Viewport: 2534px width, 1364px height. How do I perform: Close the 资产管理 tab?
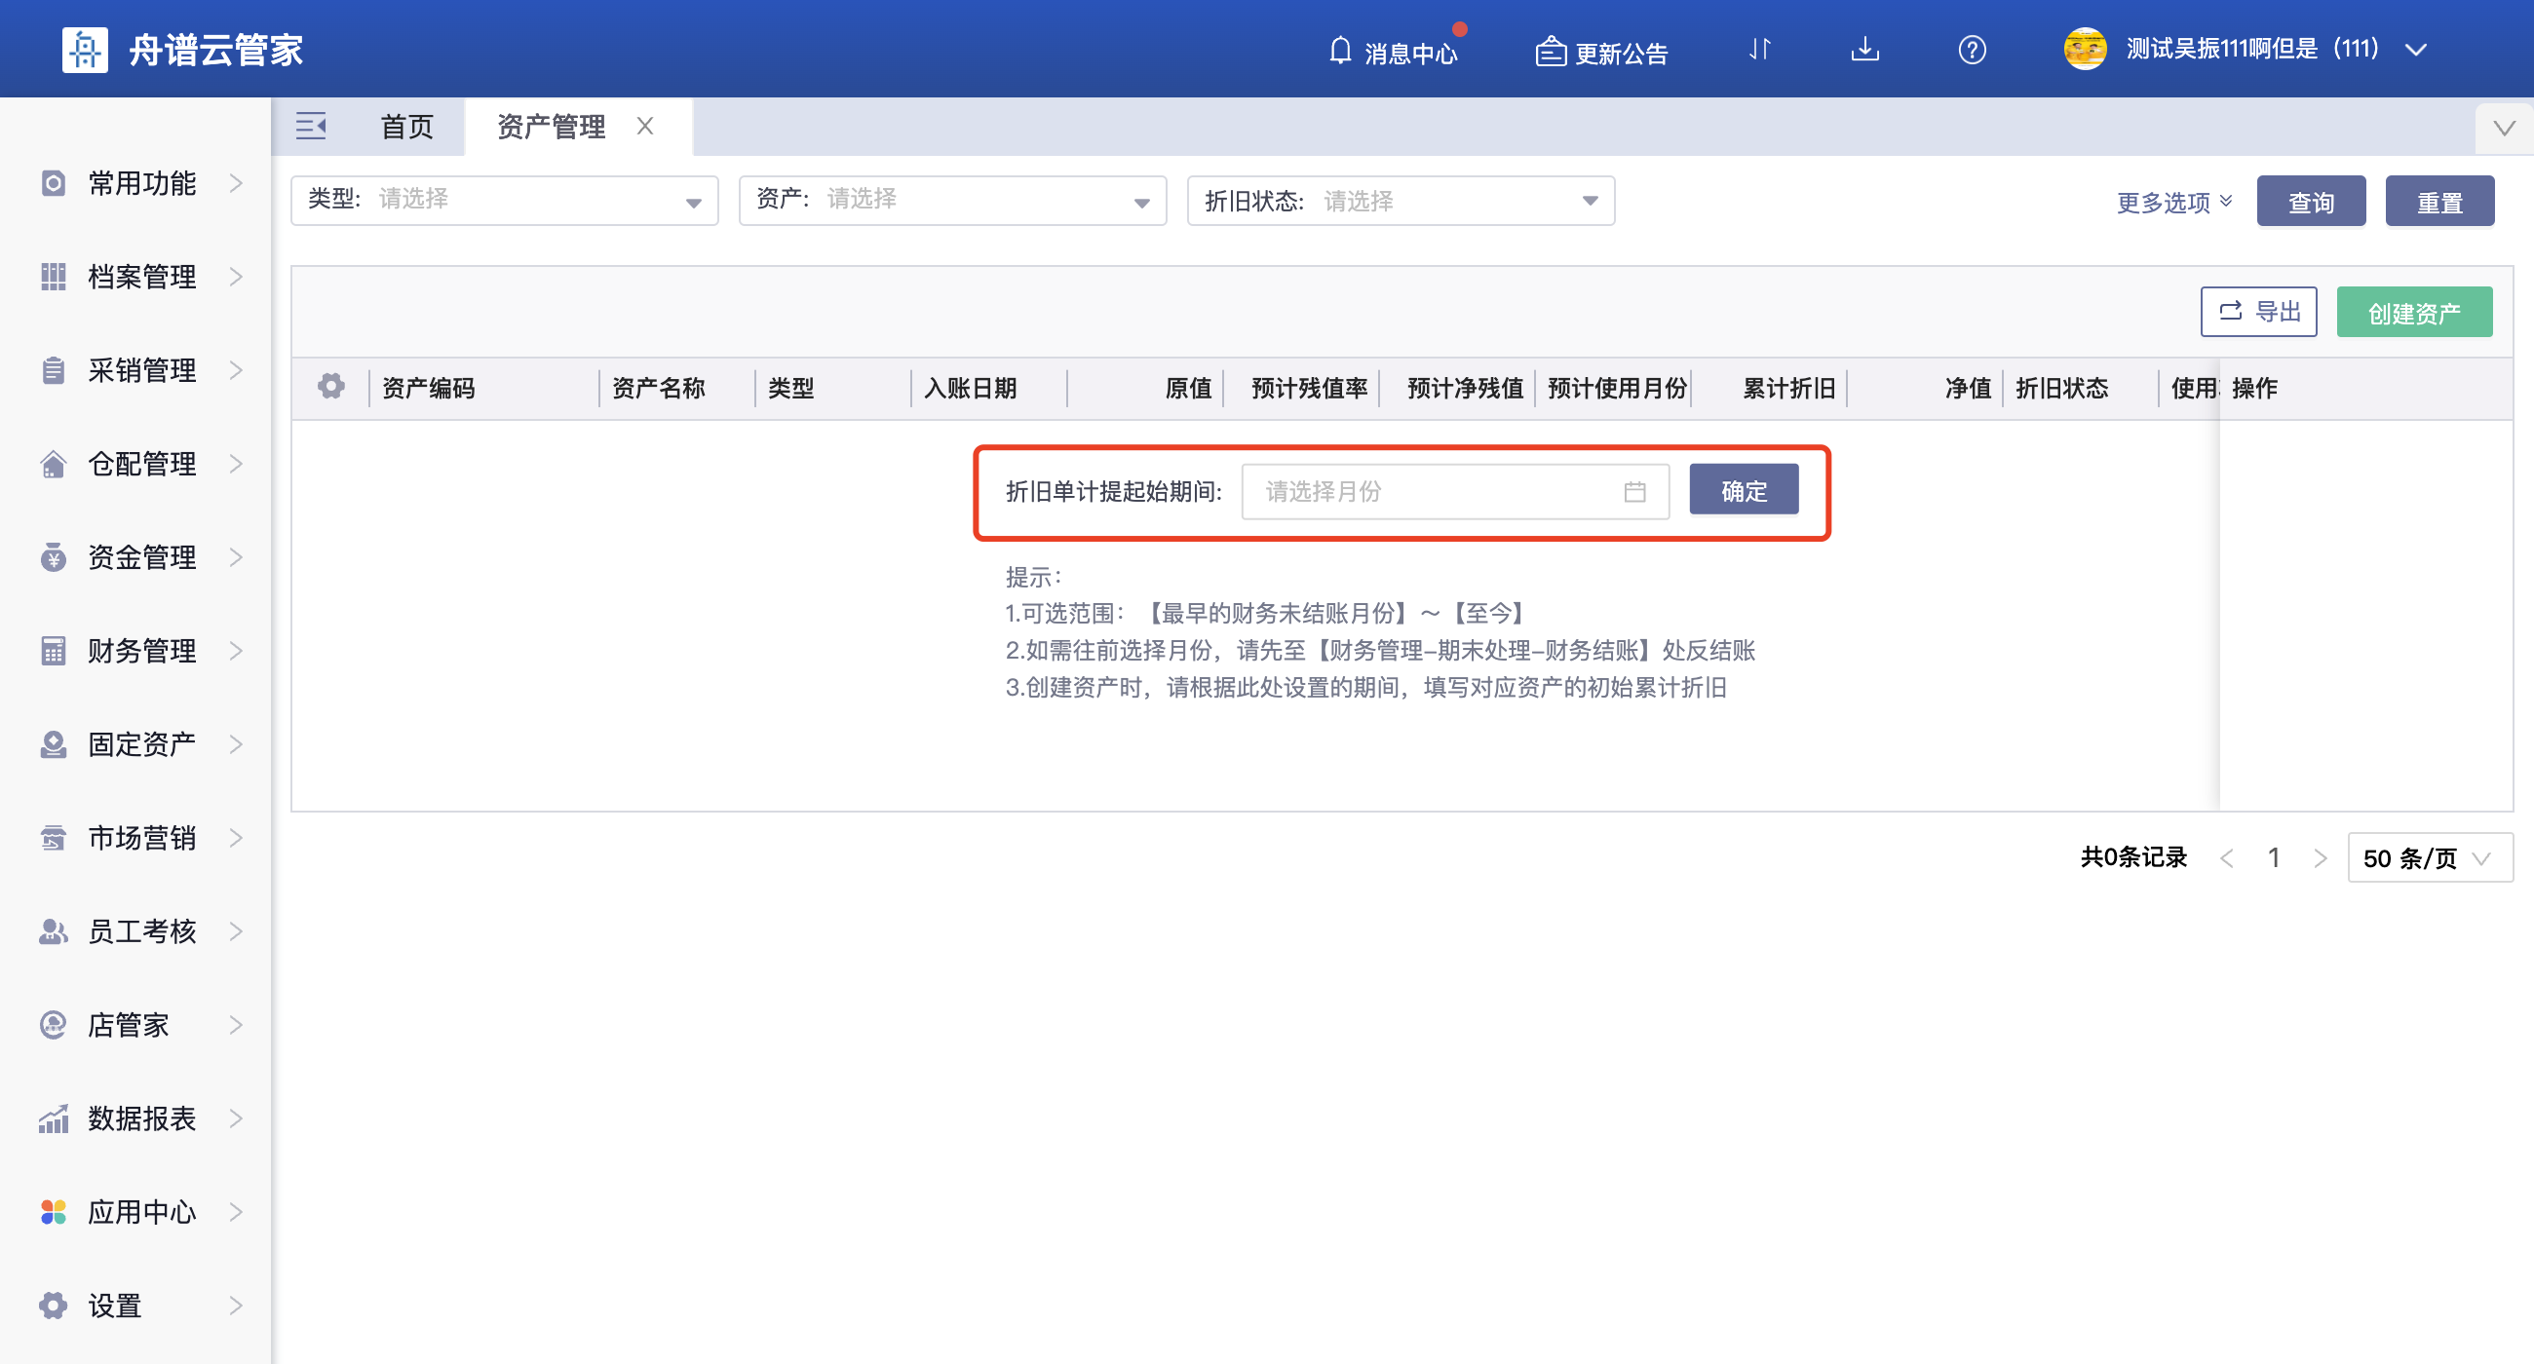click(645, 126)
